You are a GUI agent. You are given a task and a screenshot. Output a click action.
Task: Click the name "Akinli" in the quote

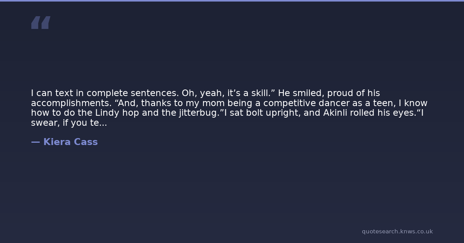pyautogui.click(x=335, y=113)
